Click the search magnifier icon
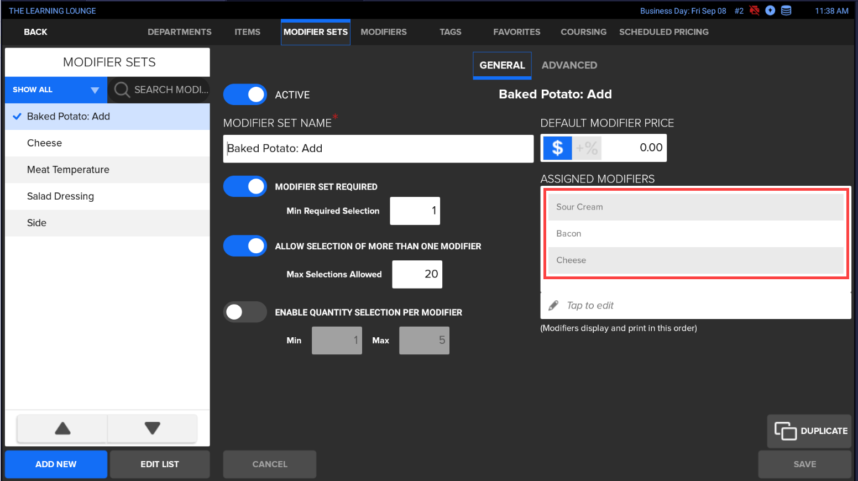 coord(122,90)
